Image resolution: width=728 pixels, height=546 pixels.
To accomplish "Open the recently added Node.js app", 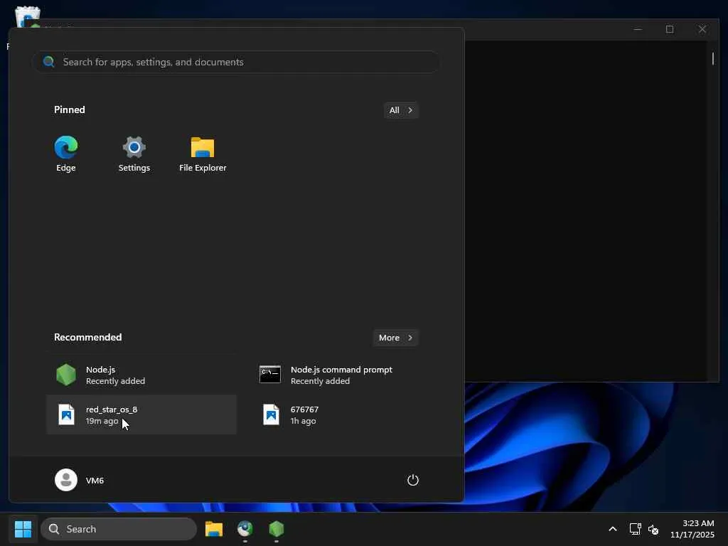I will point(141,375).
